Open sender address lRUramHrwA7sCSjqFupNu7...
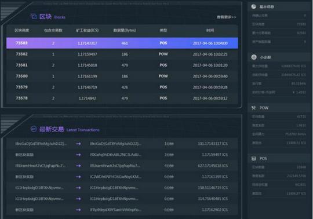Image resolution: width=313 pixels, height=219 pixels. click(x=40, y=166)
